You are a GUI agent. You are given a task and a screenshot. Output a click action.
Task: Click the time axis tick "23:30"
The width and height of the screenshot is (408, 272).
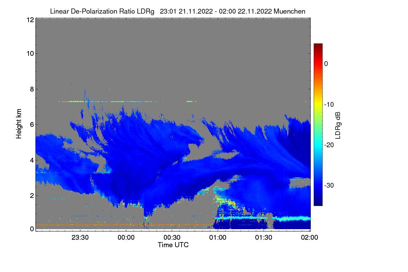(80, 238)
